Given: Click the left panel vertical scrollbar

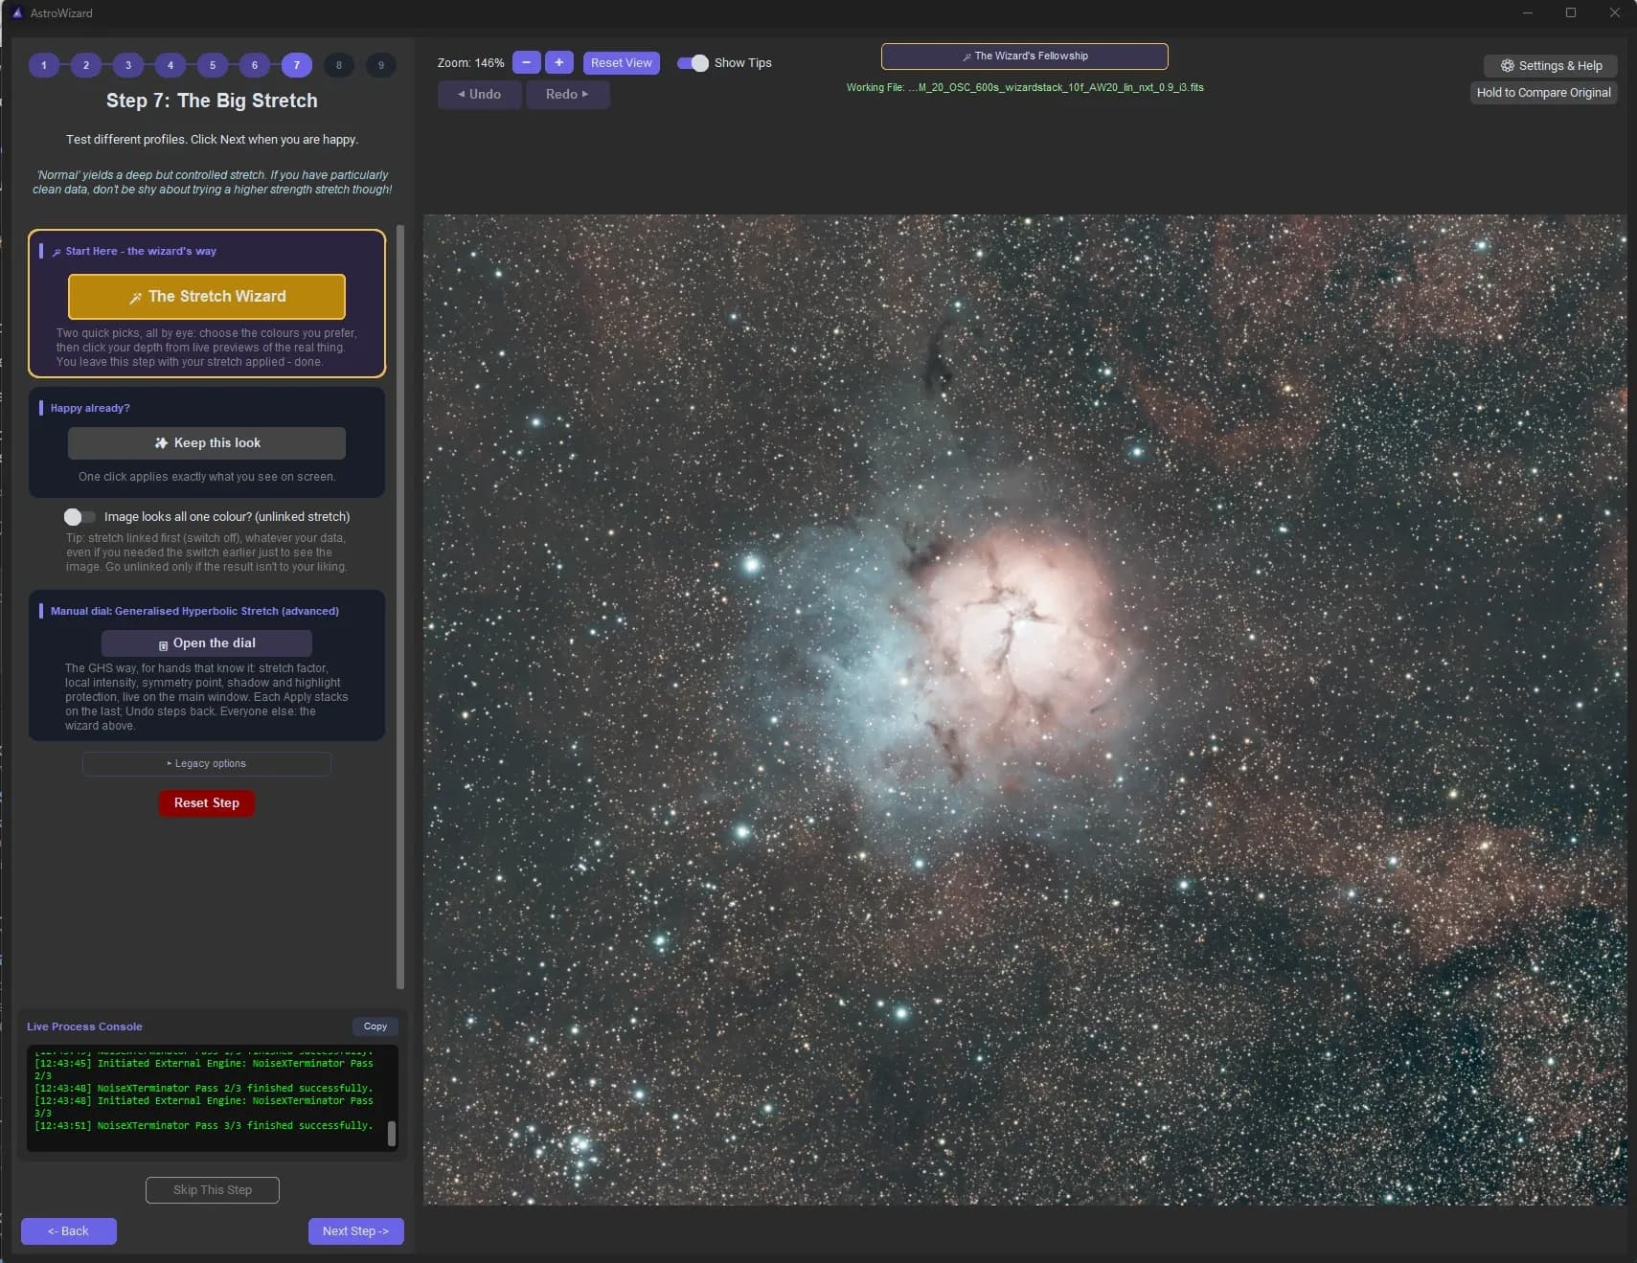Looking at the screenshot, I should [x=400, y=607].
